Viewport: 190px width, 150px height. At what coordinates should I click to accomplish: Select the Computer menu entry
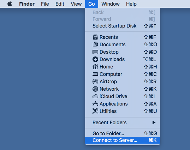click(123, 74)
